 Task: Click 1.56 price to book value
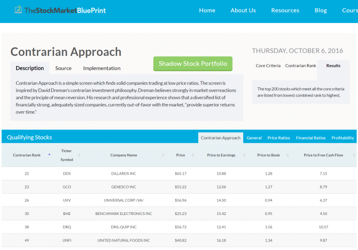pyautogui.click(x=268, y=227)
